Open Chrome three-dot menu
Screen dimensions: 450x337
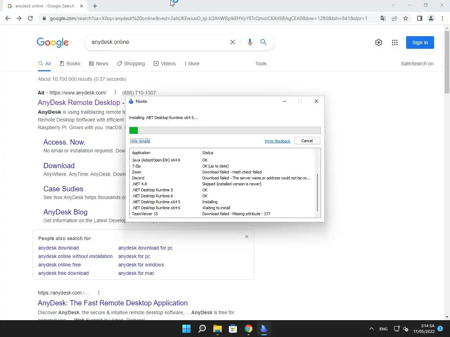pos(442,18)
